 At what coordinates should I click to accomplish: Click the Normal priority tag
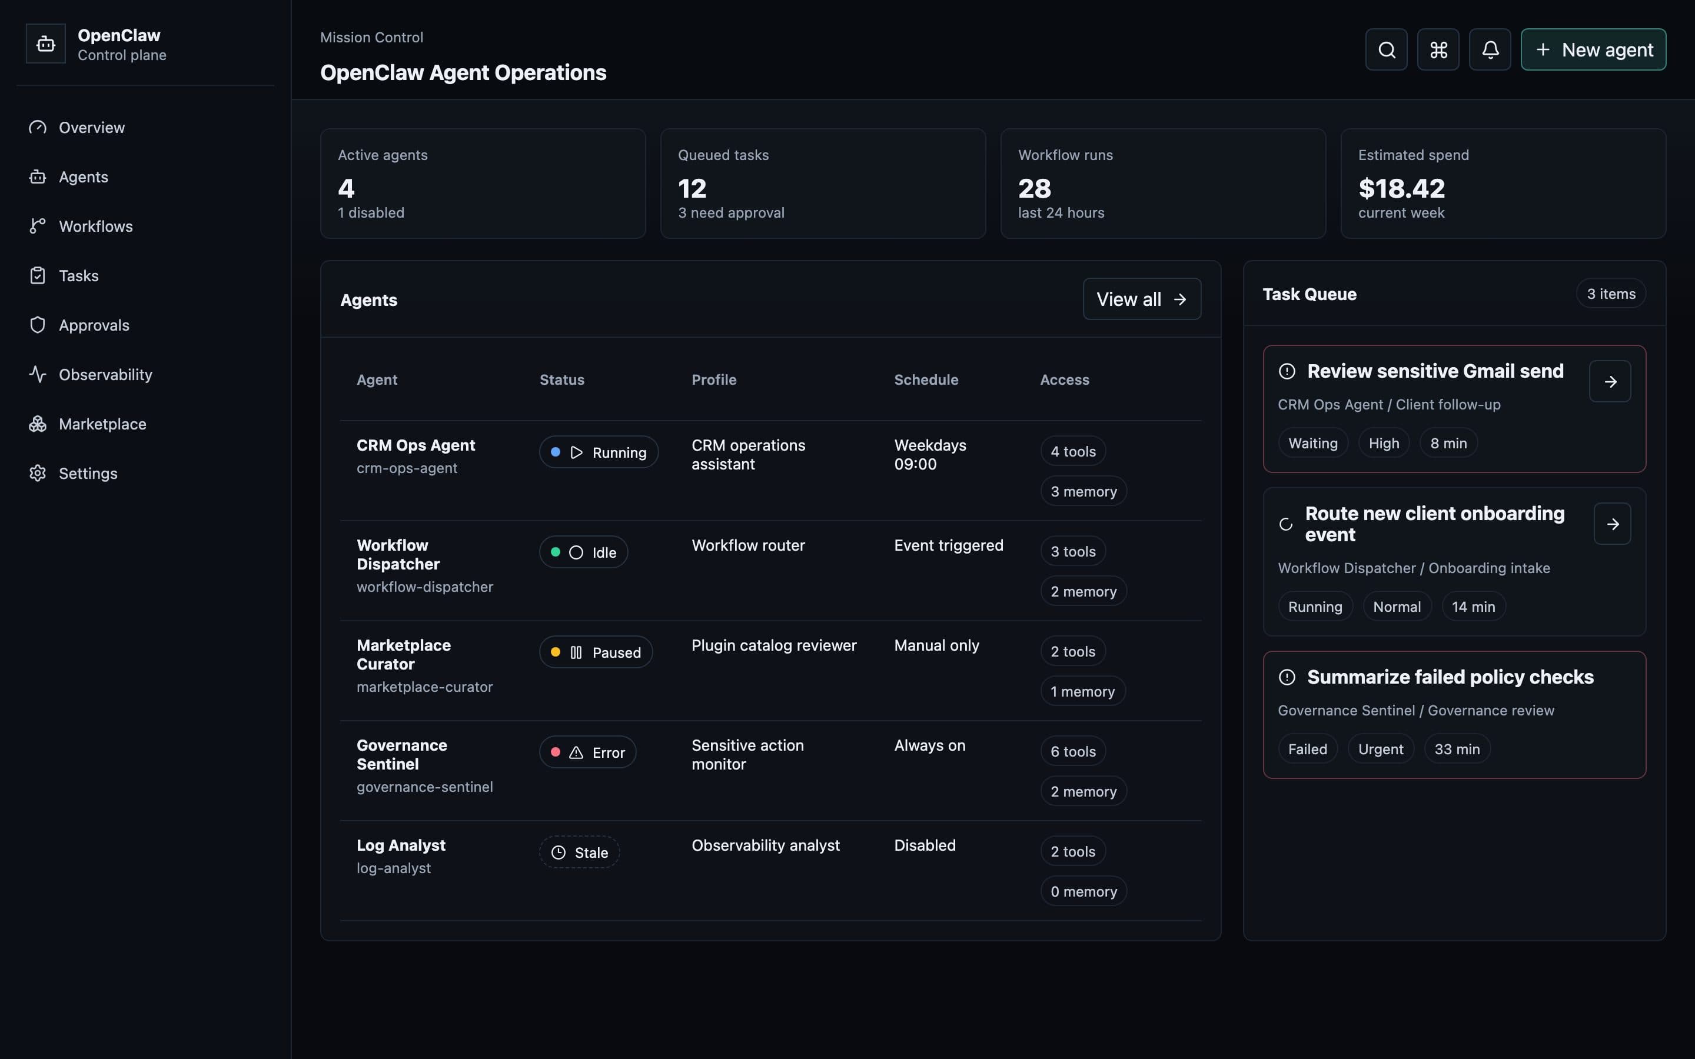1397,607
